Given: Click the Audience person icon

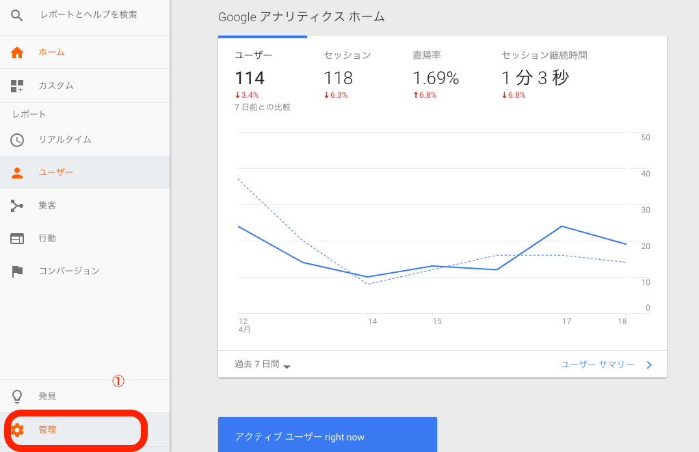Looking at the screenshot, I should click(17, 172).
